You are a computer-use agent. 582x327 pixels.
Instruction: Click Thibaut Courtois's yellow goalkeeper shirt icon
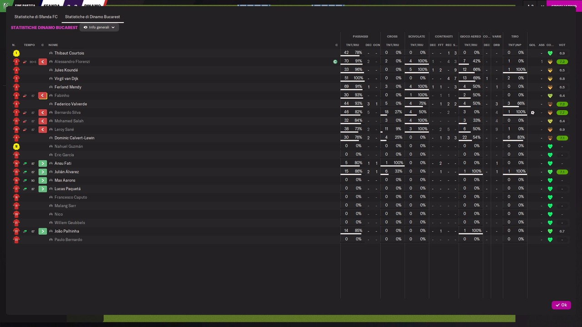pos(16,53)
